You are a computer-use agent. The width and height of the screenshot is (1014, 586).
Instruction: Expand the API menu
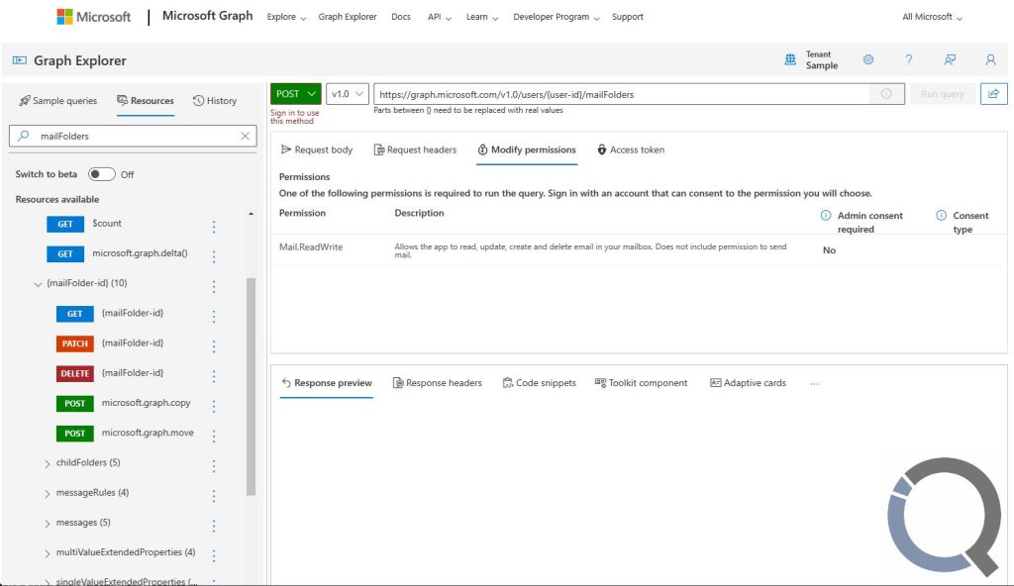439,17
